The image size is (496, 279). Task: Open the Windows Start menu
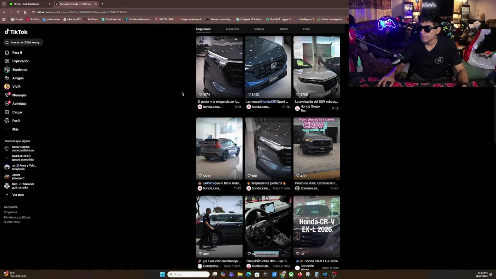[162, 274]
